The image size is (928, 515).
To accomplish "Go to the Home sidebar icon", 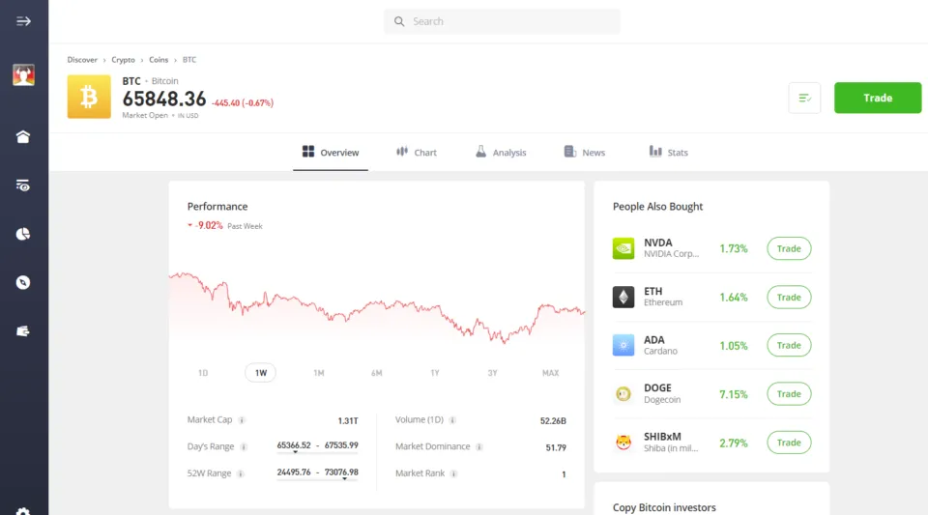I will [23, 136].
